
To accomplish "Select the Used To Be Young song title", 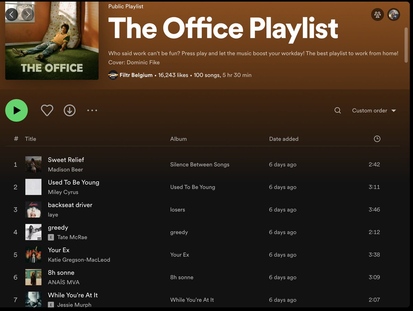I will pyautogui.click(x=74, y=183).
